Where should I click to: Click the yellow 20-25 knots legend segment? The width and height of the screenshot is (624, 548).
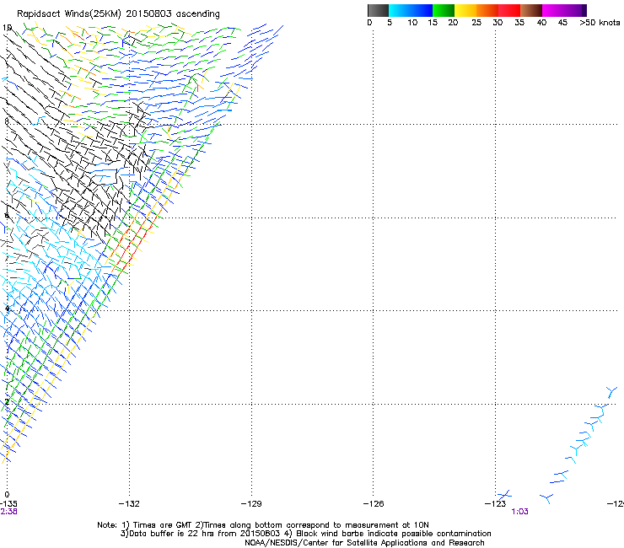(465, 10)
